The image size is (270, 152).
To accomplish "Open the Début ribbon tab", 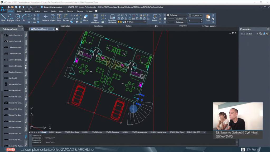I will [11, 11].
